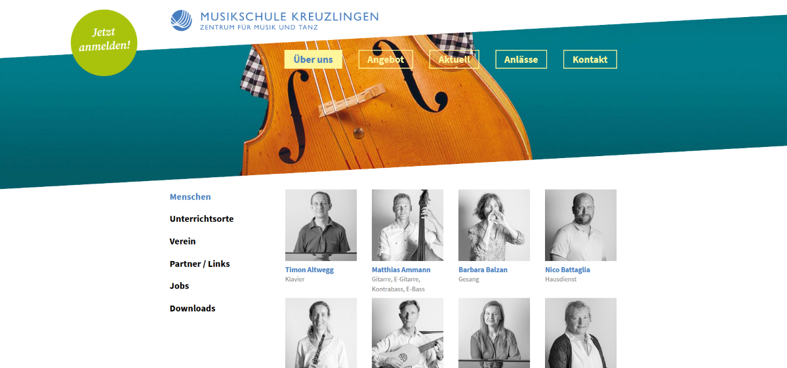Open the Über uns menu
Image resolution: width=787 pixels, height=368 pixels.
313,59
